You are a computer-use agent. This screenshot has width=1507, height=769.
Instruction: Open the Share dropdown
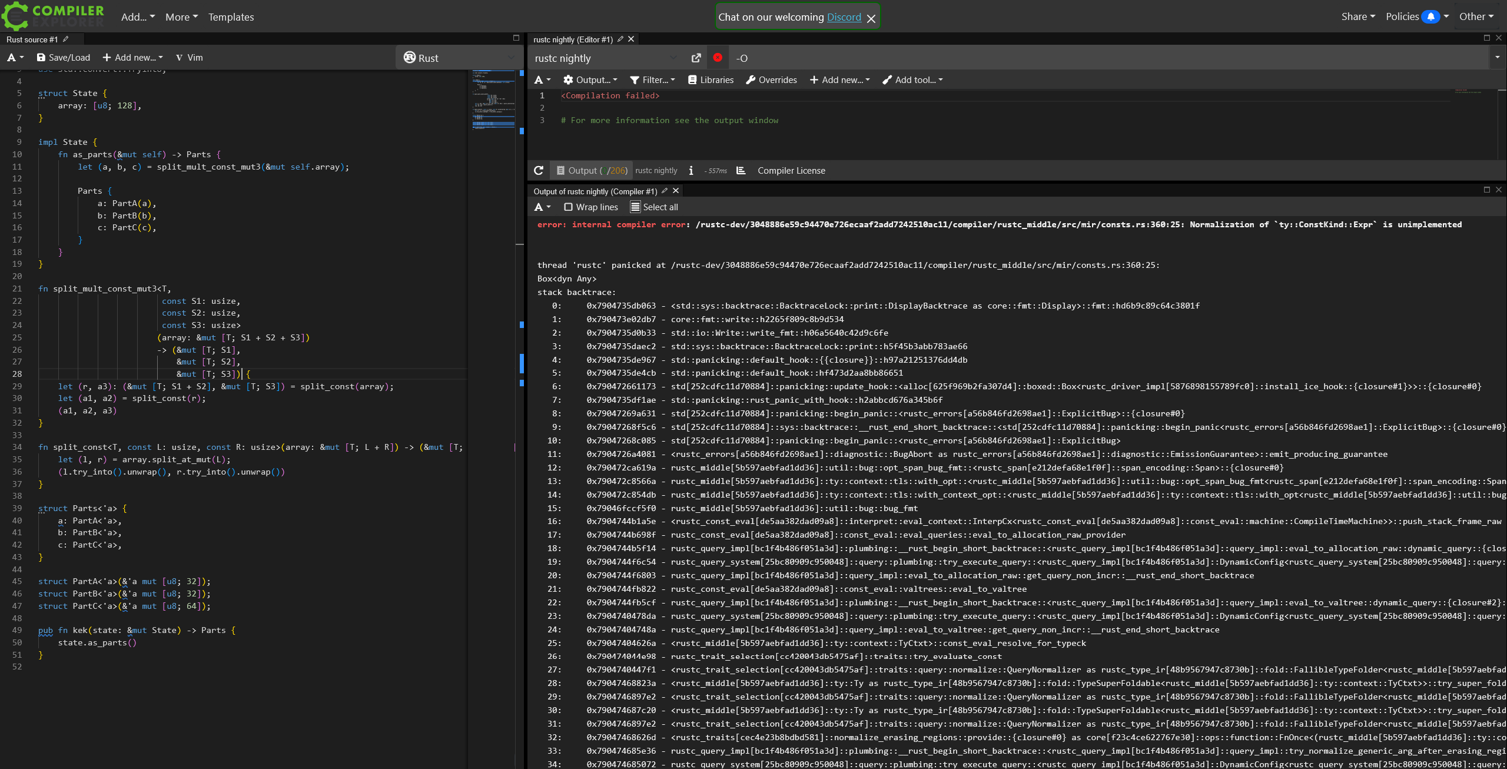click(1358, 16)
